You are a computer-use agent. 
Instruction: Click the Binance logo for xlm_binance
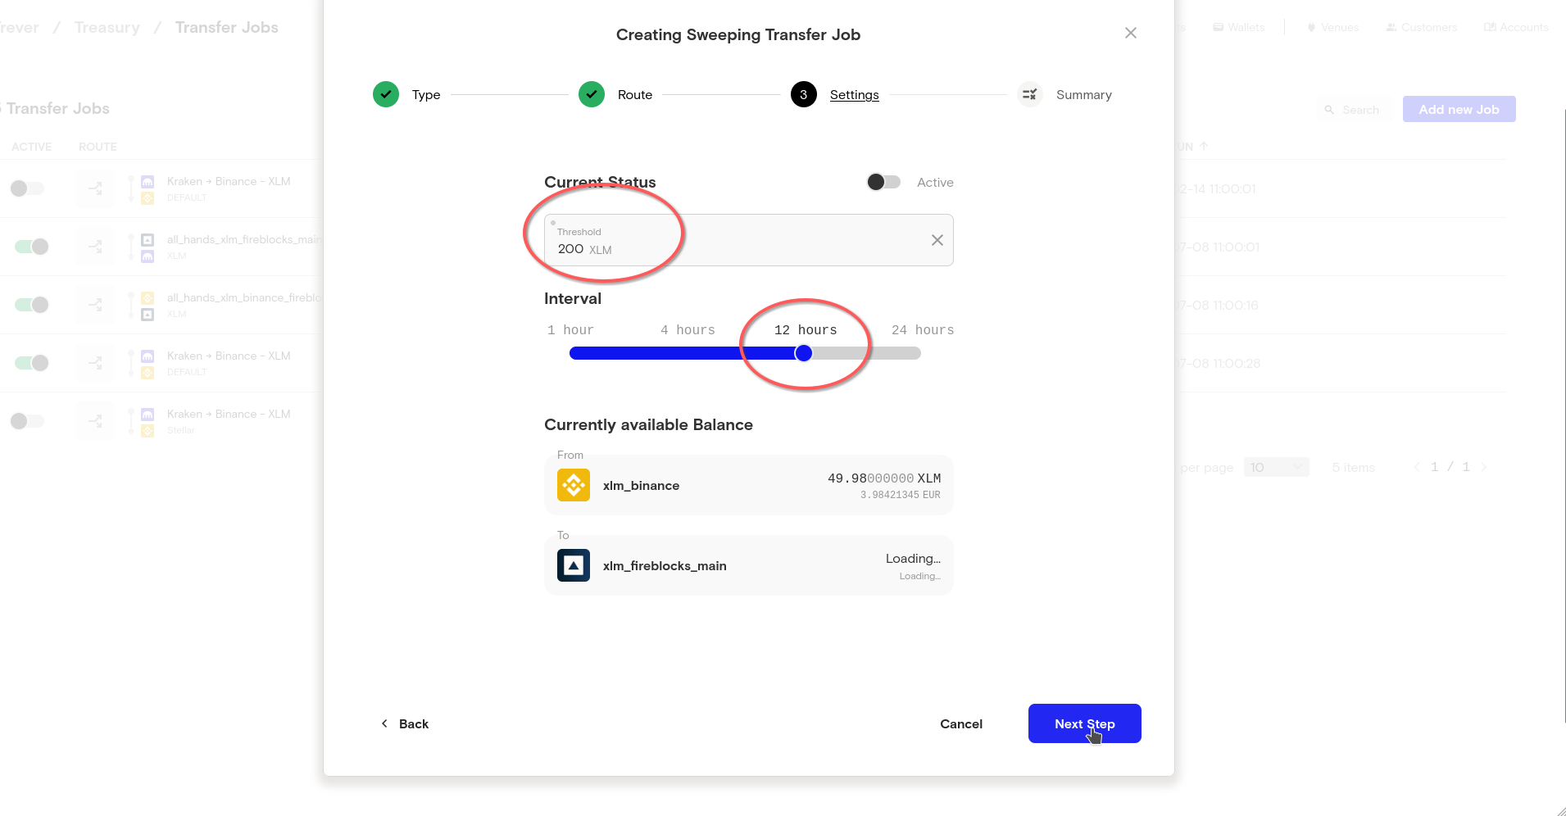pyautogui.click(x=574, y=485)
